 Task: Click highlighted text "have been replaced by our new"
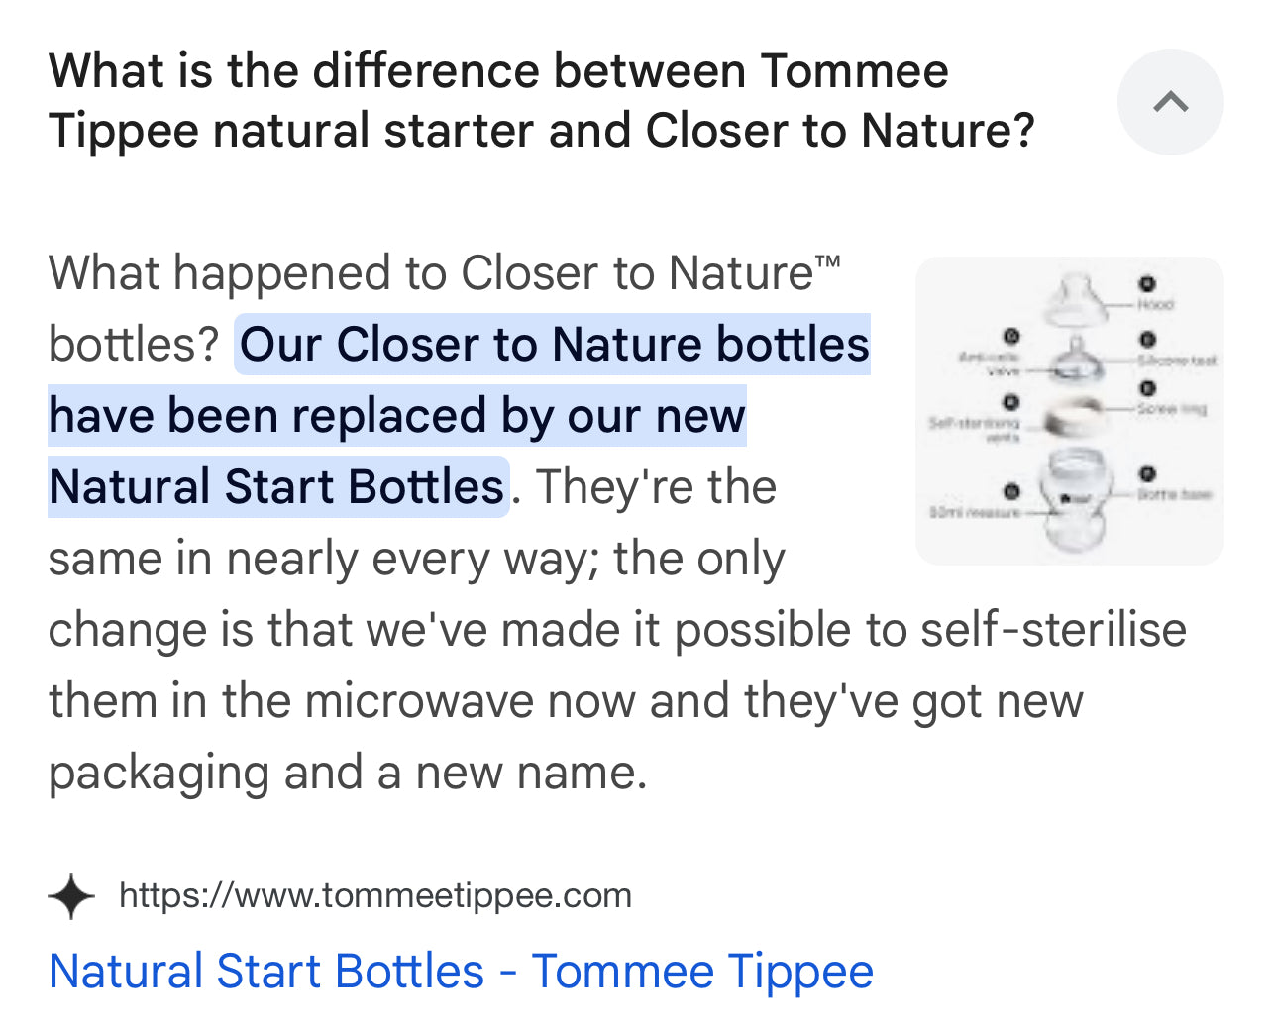tap(396, 416)
